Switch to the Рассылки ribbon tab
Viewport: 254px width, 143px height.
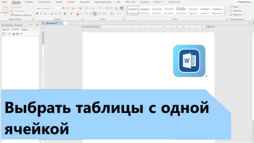coord(84,2)
